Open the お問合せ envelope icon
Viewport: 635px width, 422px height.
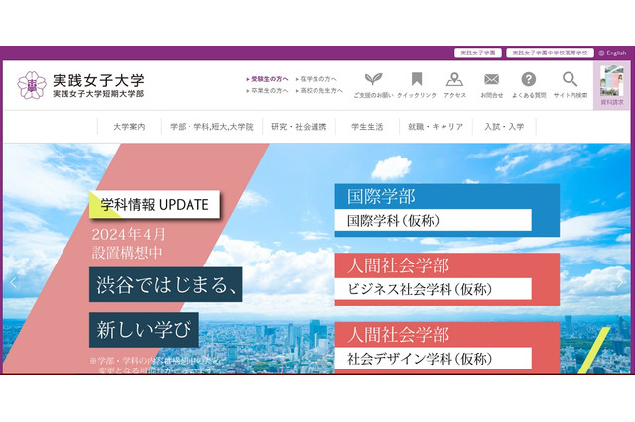pyautogui.click(x=492, y=79)
